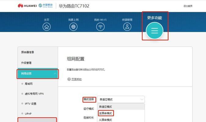This screenshot has width=206, height=122.
Task: Open the 我的 Wi-Fi icon
Action: click(x=100, y=27)
